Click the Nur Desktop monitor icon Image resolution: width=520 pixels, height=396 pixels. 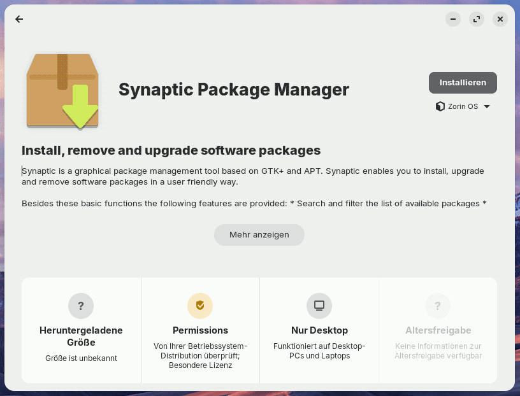(319, 306)
